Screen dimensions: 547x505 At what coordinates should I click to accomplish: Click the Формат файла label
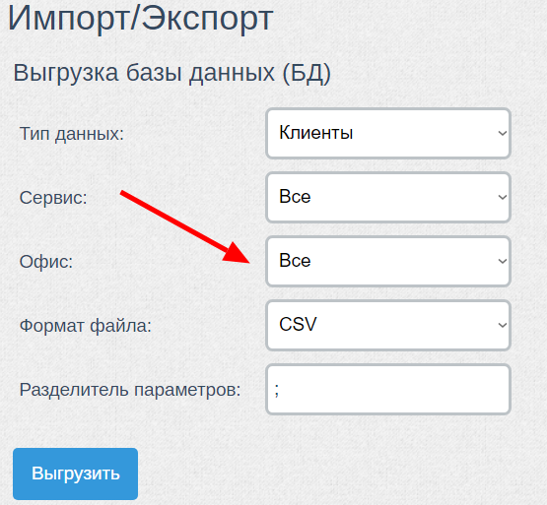(x=86, y=326)
